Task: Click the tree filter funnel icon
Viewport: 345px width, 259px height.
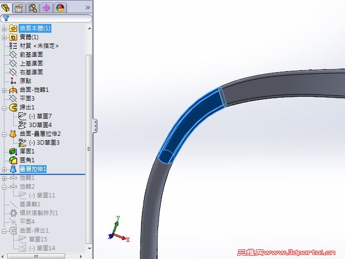Action: click(x=6, y=18)
